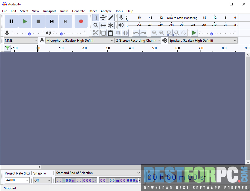Click the selection start time field
The image size is (250, 191).
click(x=76, y=180)
